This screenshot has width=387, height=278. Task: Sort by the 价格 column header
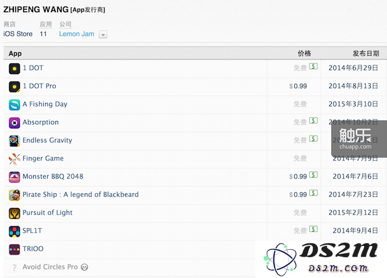pyautogui.click(x=304, y=54)
